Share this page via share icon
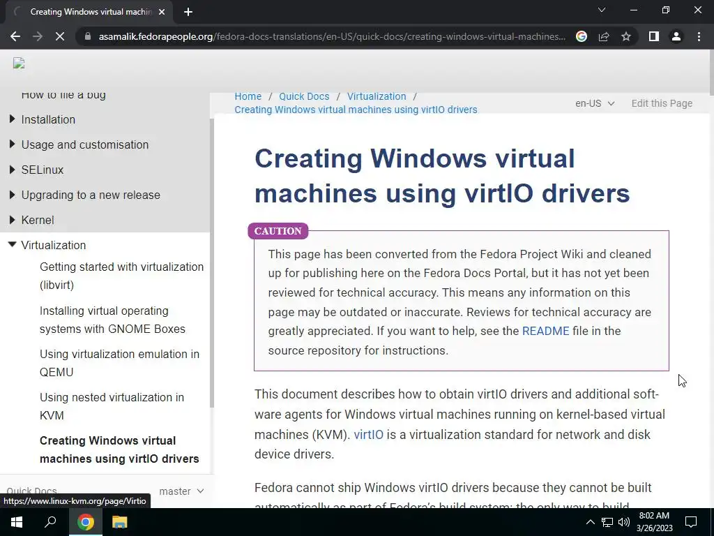Viewport: 714px width, 536px height. click(604, 36)
